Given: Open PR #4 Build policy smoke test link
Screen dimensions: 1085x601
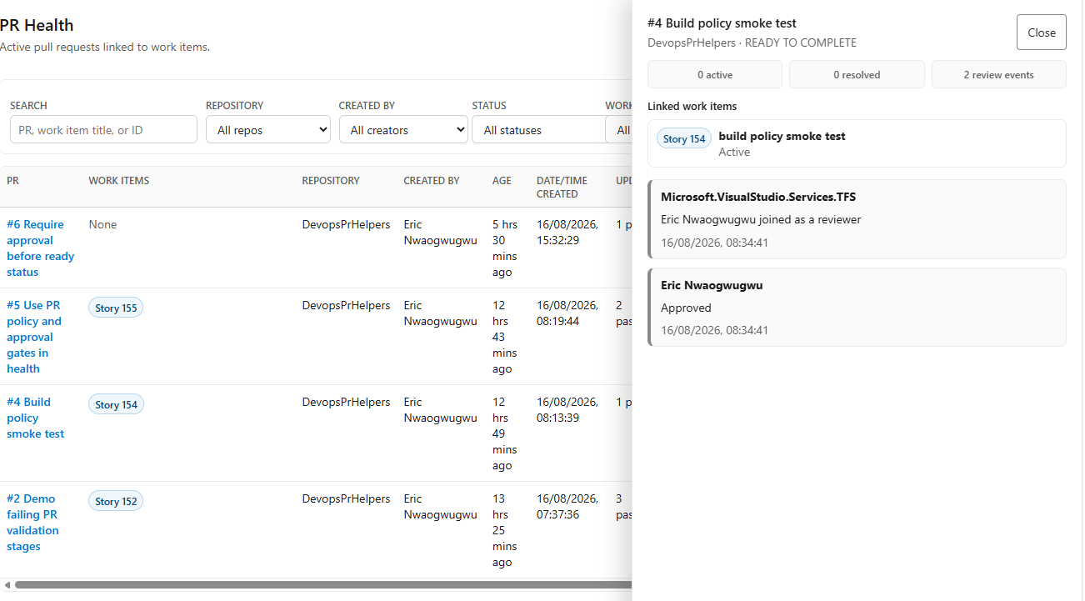Looking at the screenshot, I should pyautogui.click(x=35, y=418).
